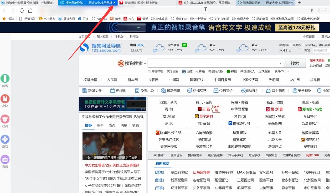Open the 携程旅行网 link

(239, 123)
